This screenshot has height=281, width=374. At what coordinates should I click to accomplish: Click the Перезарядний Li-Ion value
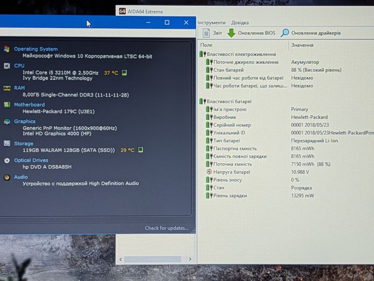[x=315, y=141]
